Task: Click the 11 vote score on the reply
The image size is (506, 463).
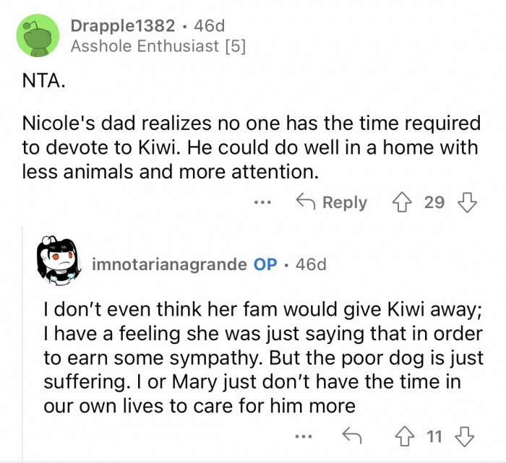Action: coord(434,436)
